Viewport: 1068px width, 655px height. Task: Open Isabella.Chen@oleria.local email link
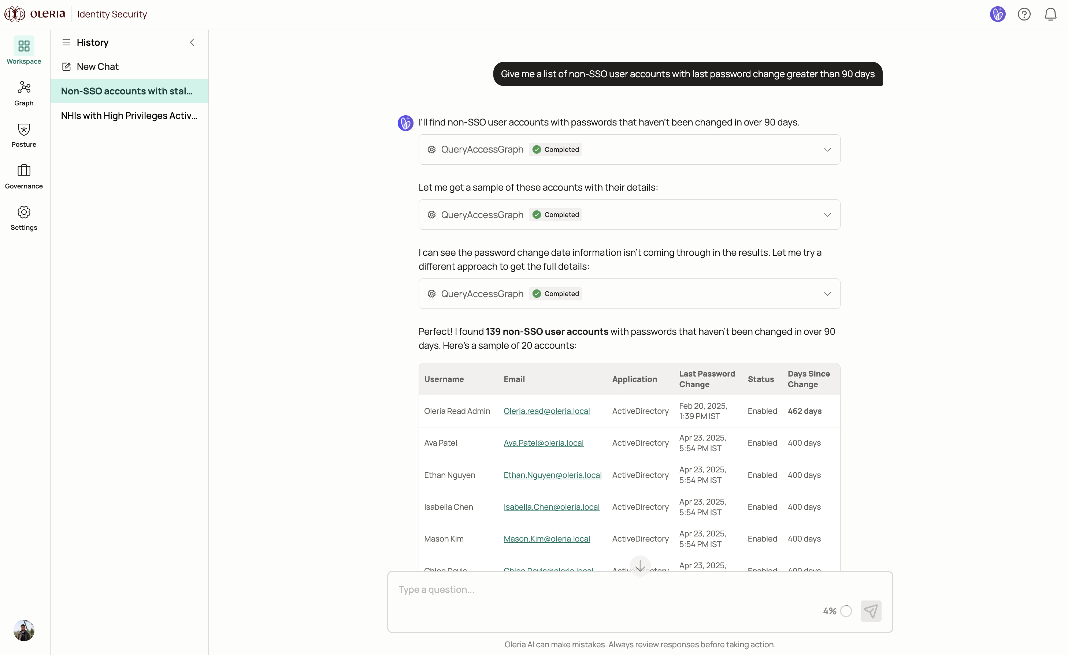551,507
